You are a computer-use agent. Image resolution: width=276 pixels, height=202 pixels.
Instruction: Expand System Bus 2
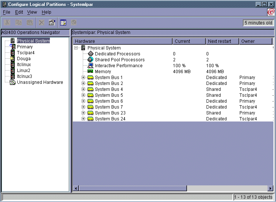point(83,83)
